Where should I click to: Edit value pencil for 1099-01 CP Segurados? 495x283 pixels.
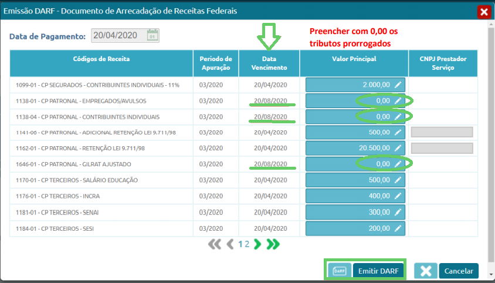[398, 85]
